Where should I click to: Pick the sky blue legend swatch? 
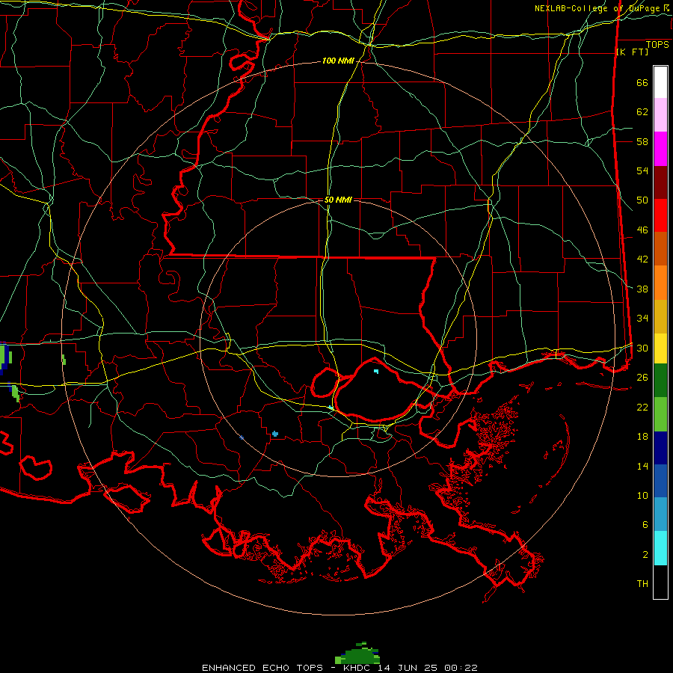point(660,514)
